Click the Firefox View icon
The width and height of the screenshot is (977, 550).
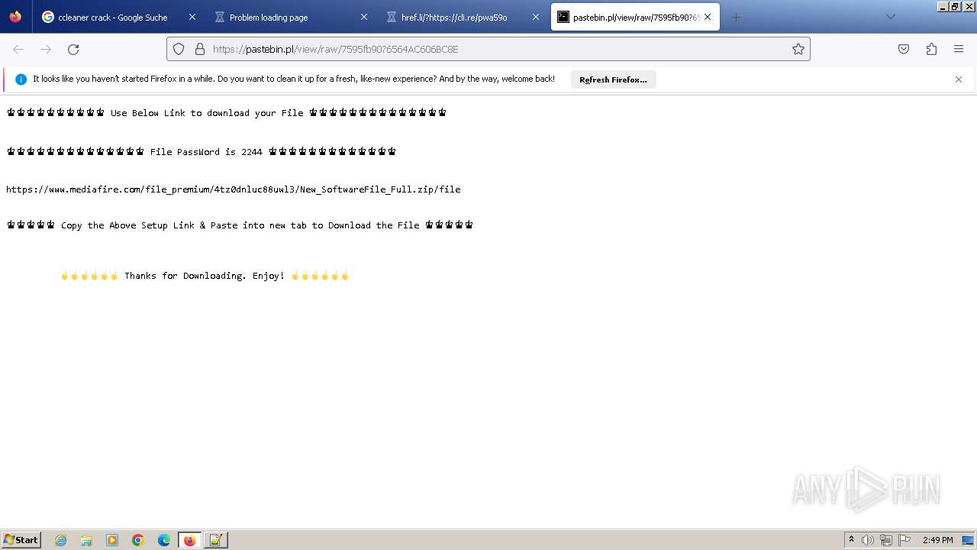15,17
